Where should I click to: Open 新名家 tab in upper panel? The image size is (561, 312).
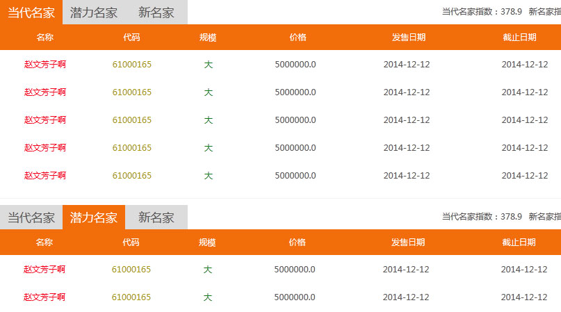pos(156,13)
